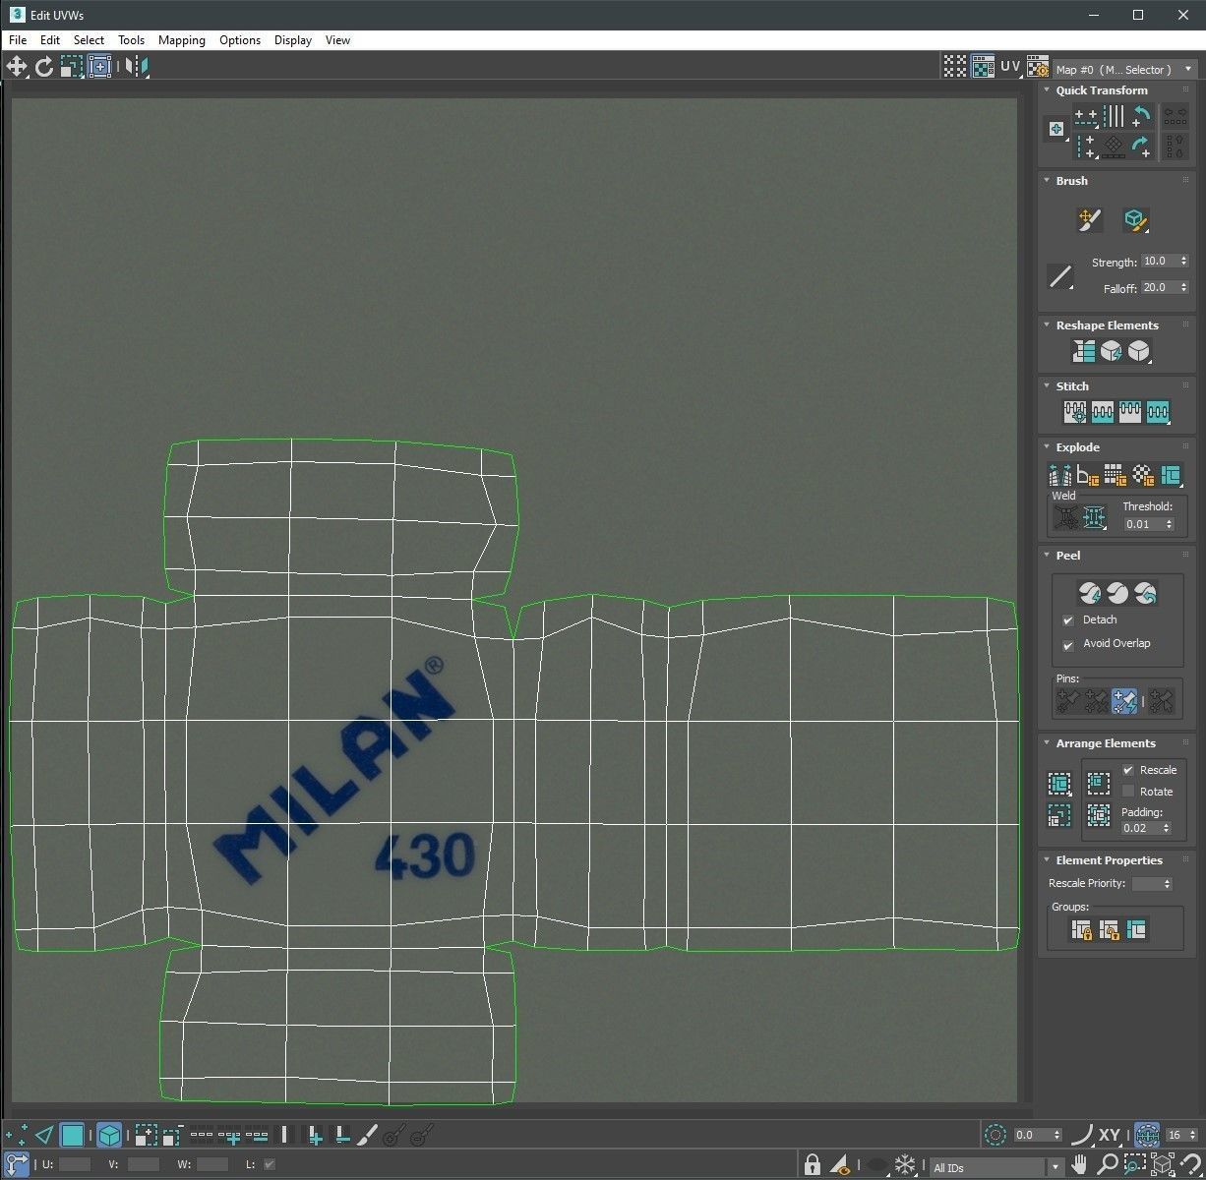Uncheck the Avoid Overlap checkbox

(1068, 645)
